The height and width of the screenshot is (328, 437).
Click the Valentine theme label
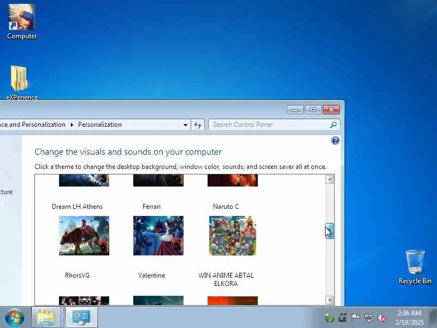click(x=152, y=276)
